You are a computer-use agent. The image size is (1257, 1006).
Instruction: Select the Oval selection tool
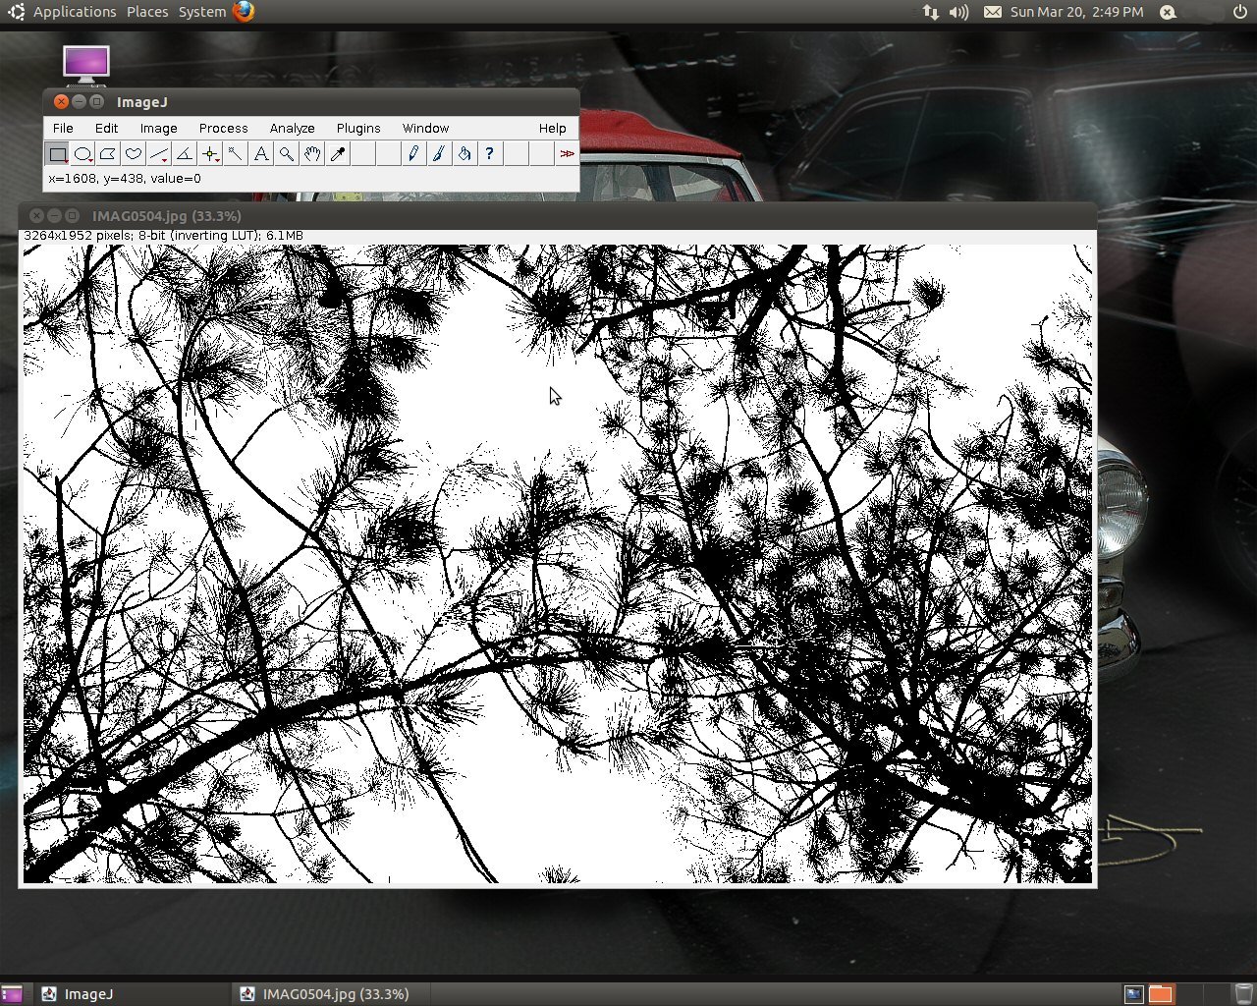click(x=82, y=153)
